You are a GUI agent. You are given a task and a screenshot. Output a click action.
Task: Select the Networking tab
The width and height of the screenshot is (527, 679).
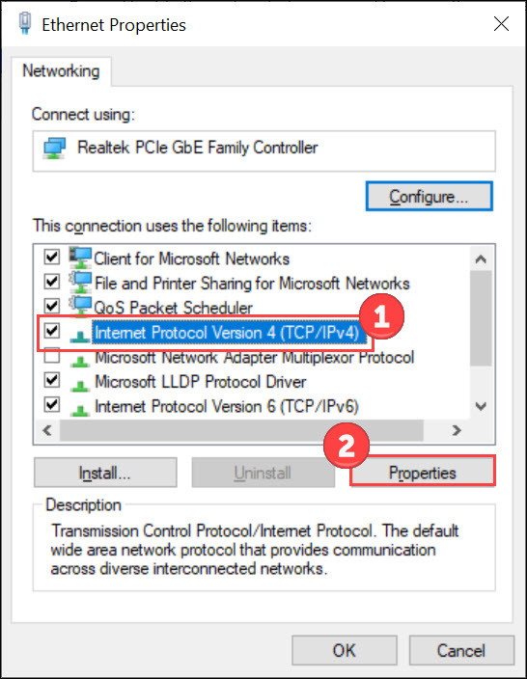tap(61, 71)
